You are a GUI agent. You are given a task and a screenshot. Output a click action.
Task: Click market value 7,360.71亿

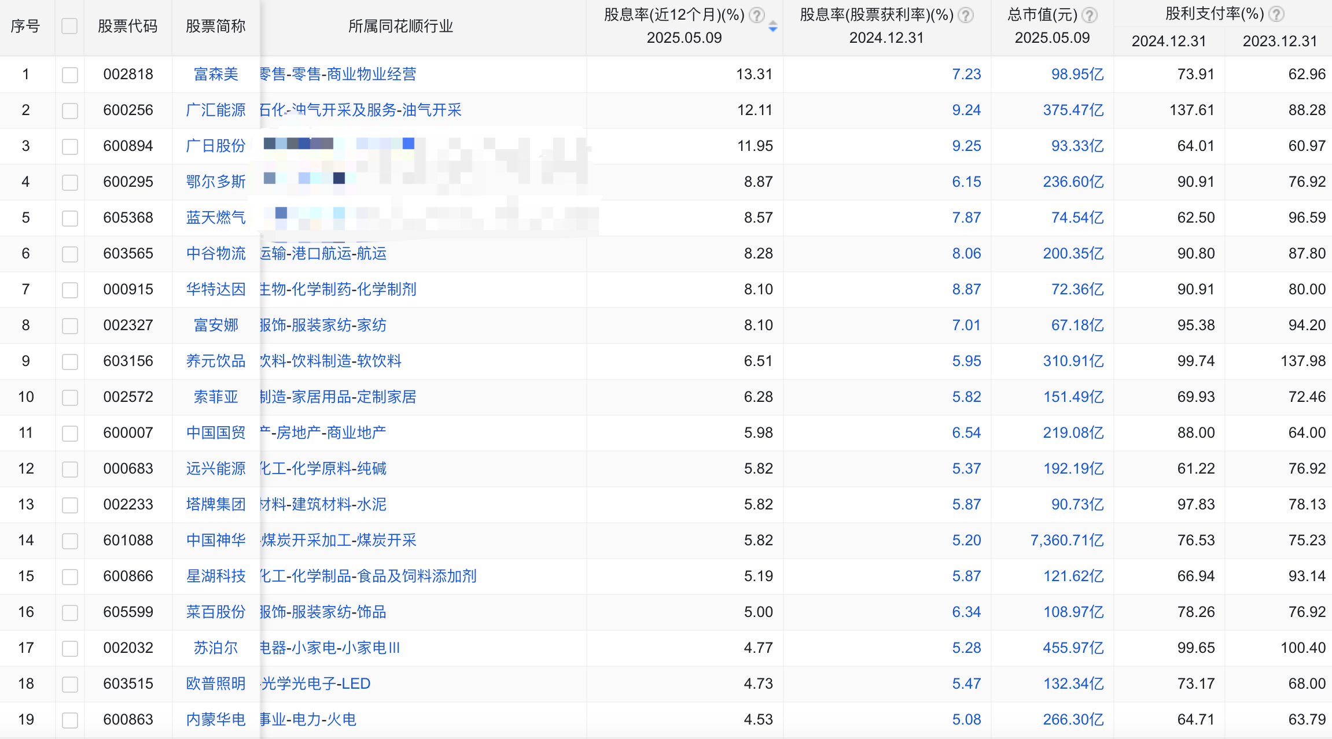[x=1067, y=540]
